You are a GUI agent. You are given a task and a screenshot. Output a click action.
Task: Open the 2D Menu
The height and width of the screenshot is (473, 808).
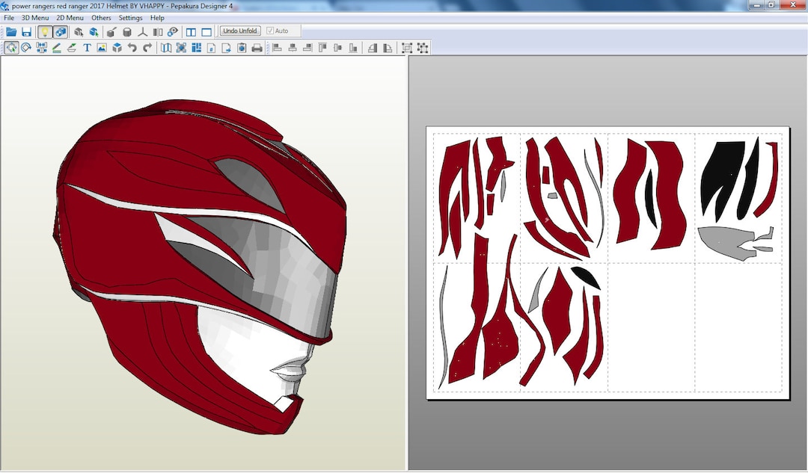click(70, 17)
